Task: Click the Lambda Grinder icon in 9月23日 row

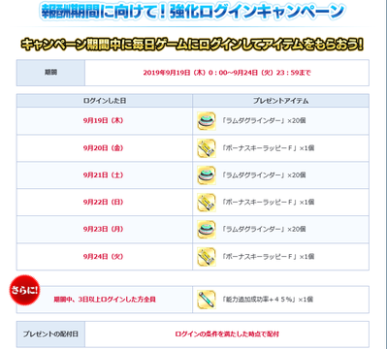Action: coord(207,230)
